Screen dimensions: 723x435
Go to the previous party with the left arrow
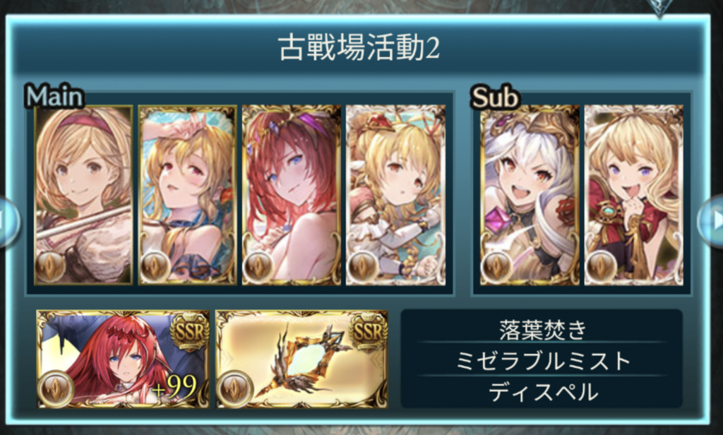[9, 220]
